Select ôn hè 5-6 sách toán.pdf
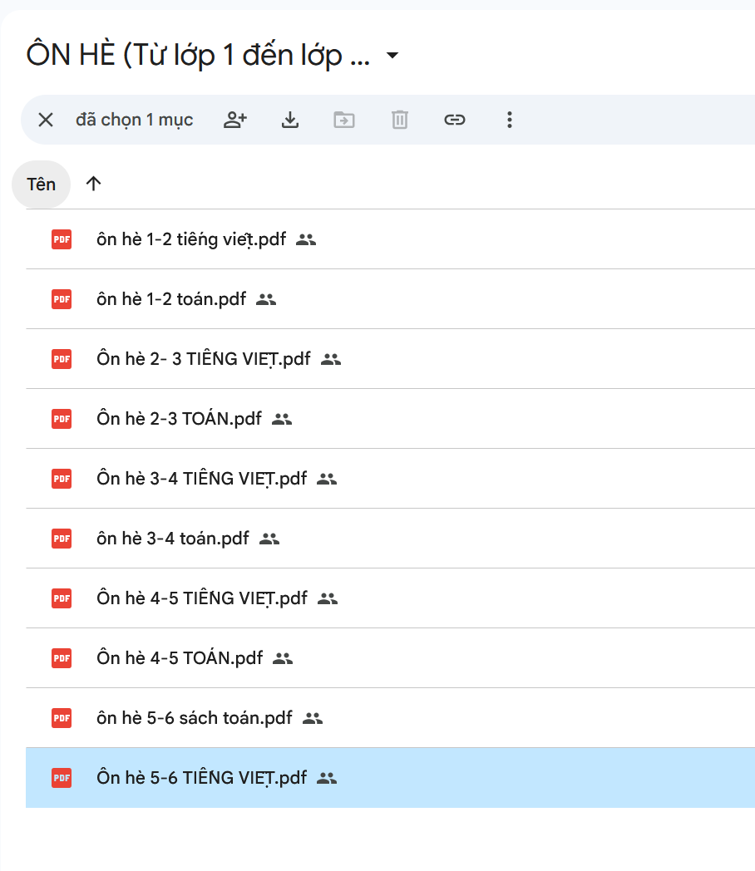The image size is (755, 871). (194, 718)
